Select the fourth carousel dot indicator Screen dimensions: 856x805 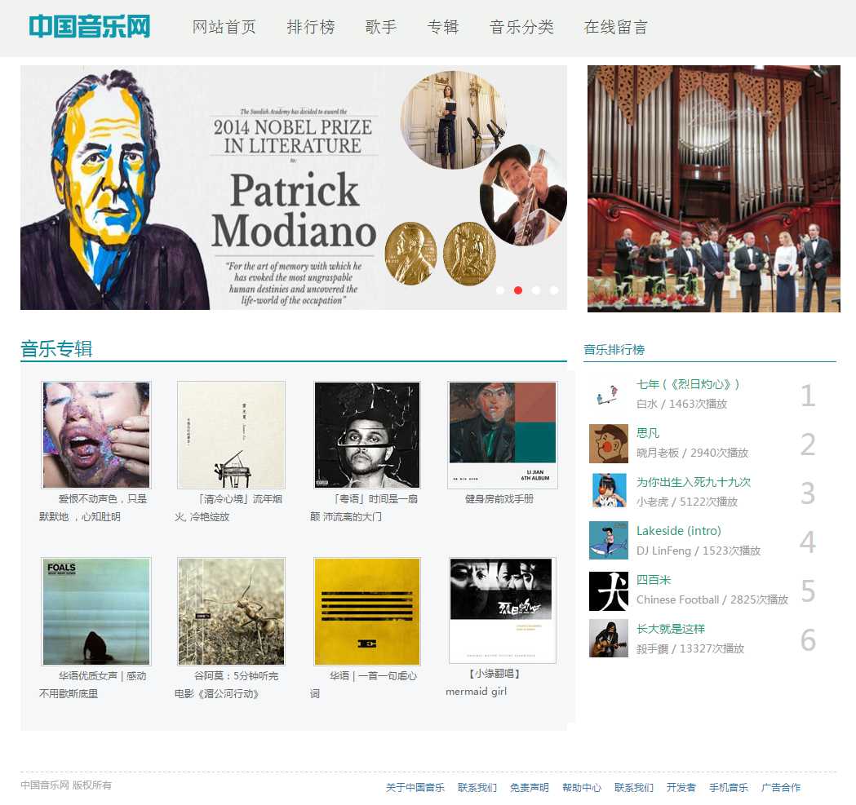554,290
